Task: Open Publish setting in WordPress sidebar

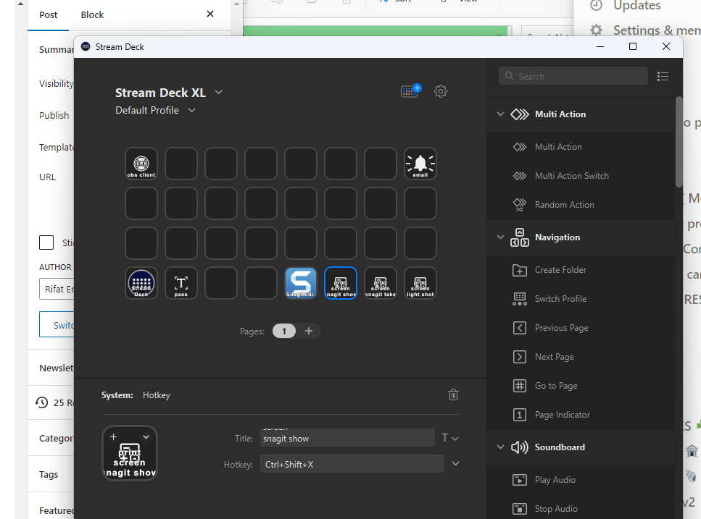Action: click(x=54, y=116)
